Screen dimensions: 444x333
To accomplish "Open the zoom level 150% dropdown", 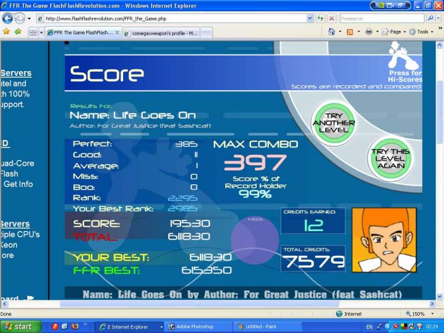I will [x=420, y=314].
